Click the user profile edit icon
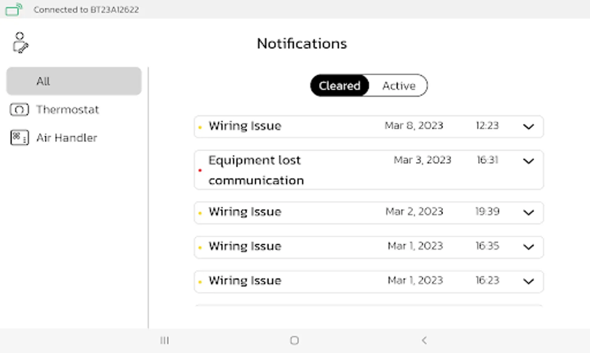 click(20, 43)
